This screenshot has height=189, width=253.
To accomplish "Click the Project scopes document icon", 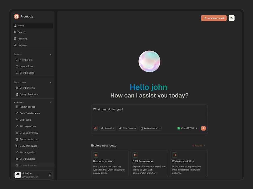I will pos(17,107).
